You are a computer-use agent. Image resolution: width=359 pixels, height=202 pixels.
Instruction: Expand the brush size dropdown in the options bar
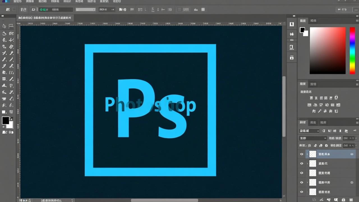(x=95, y=9)
